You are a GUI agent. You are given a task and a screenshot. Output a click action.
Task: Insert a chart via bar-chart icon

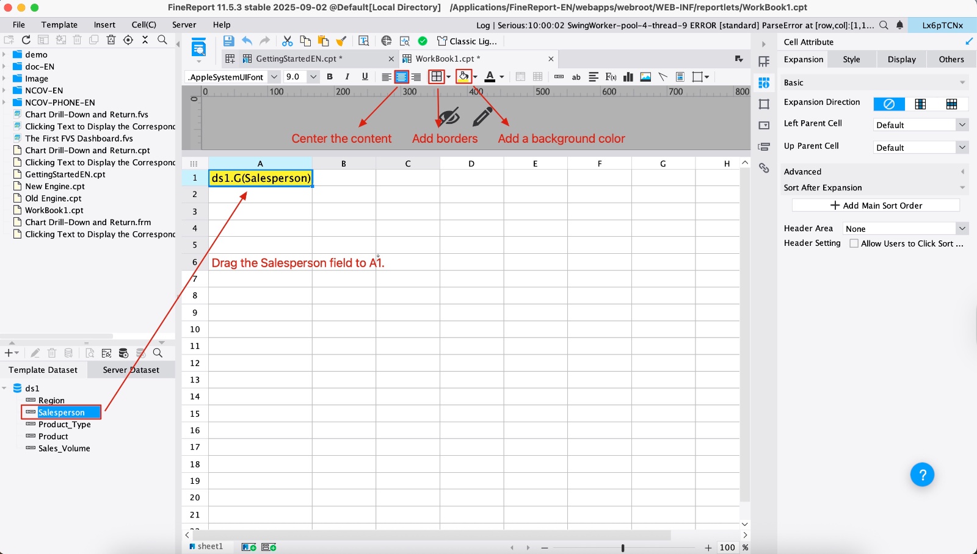[628, 77]
